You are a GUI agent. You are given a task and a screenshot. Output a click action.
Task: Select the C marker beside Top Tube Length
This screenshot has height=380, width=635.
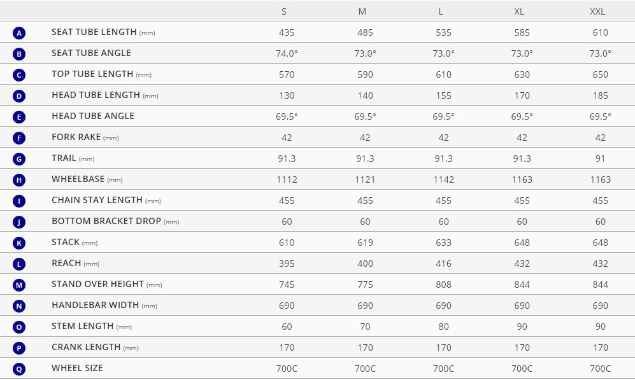pos(19,75)
